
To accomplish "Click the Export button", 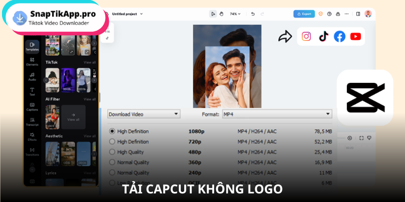I will 304,14.
